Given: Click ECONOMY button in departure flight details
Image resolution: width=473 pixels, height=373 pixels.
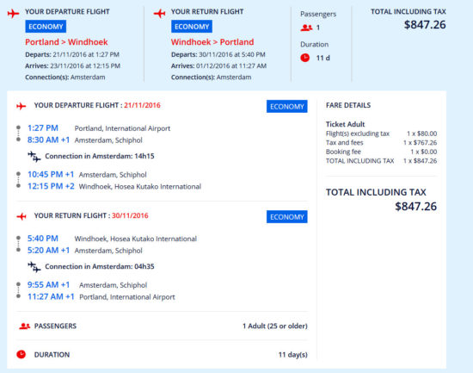Looking at the screenshot, I should pyautogui.click(x=287, y=107).
